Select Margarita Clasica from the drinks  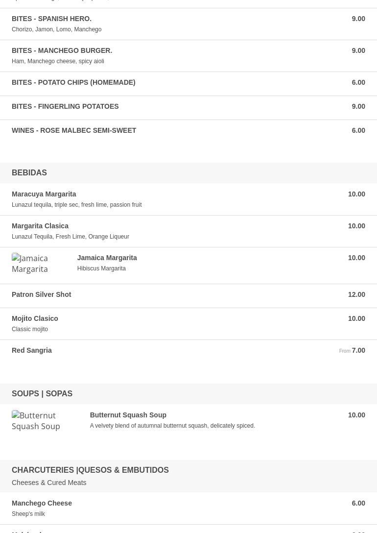point(188,231)
